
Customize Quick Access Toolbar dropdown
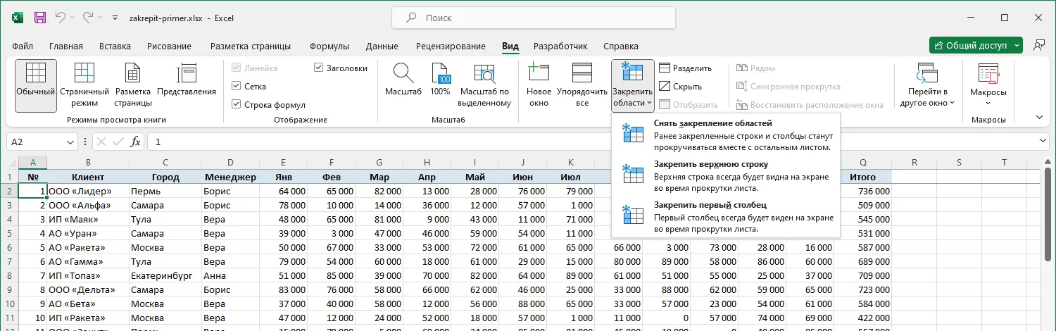tap(114, 17)
